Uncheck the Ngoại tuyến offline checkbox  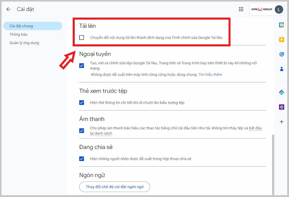tap(81, 65)
